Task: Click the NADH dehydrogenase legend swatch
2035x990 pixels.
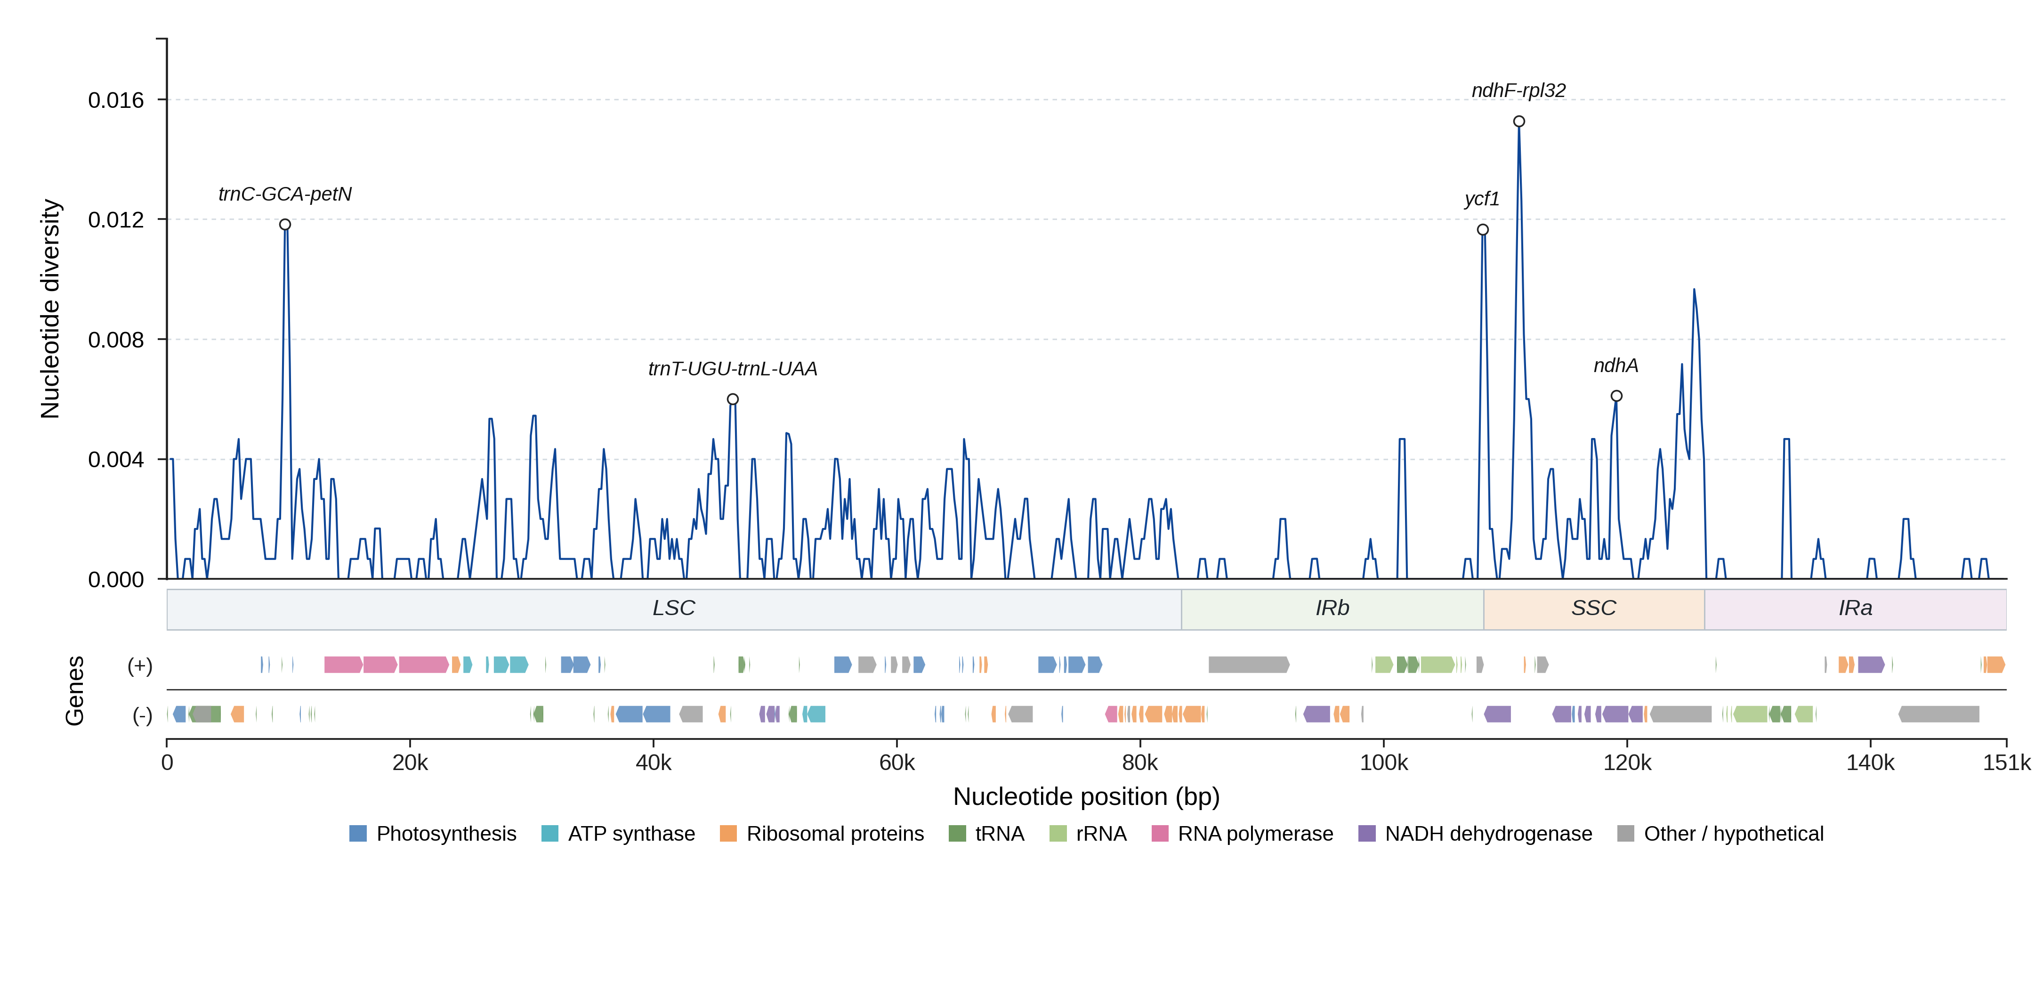Action: (1367, 834)
